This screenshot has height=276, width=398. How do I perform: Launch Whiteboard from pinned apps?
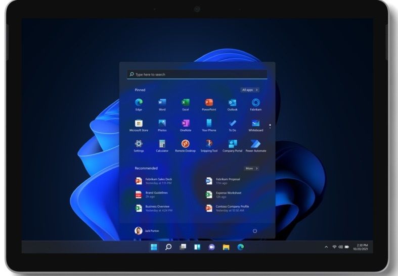255,125
